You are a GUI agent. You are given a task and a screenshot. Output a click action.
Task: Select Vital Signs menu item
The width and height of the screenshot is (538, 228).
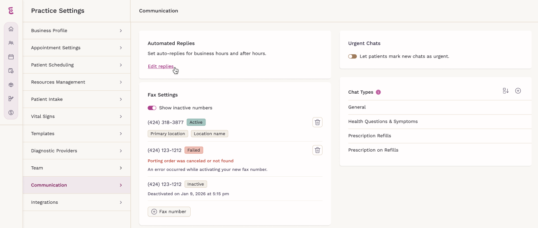(77, 116)
